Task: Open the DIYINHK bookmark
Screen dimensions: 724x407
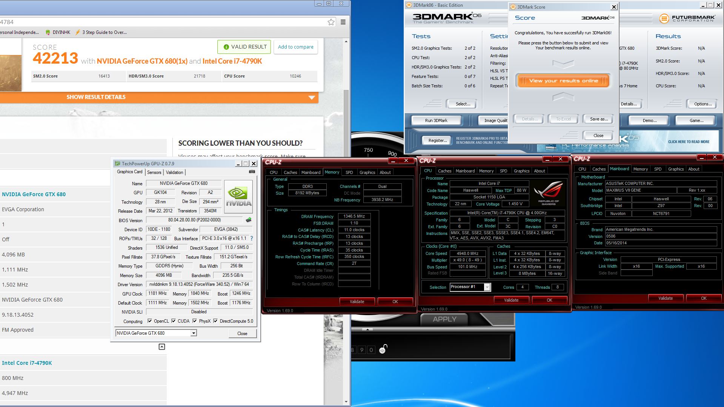Action: tap(58, 32)
